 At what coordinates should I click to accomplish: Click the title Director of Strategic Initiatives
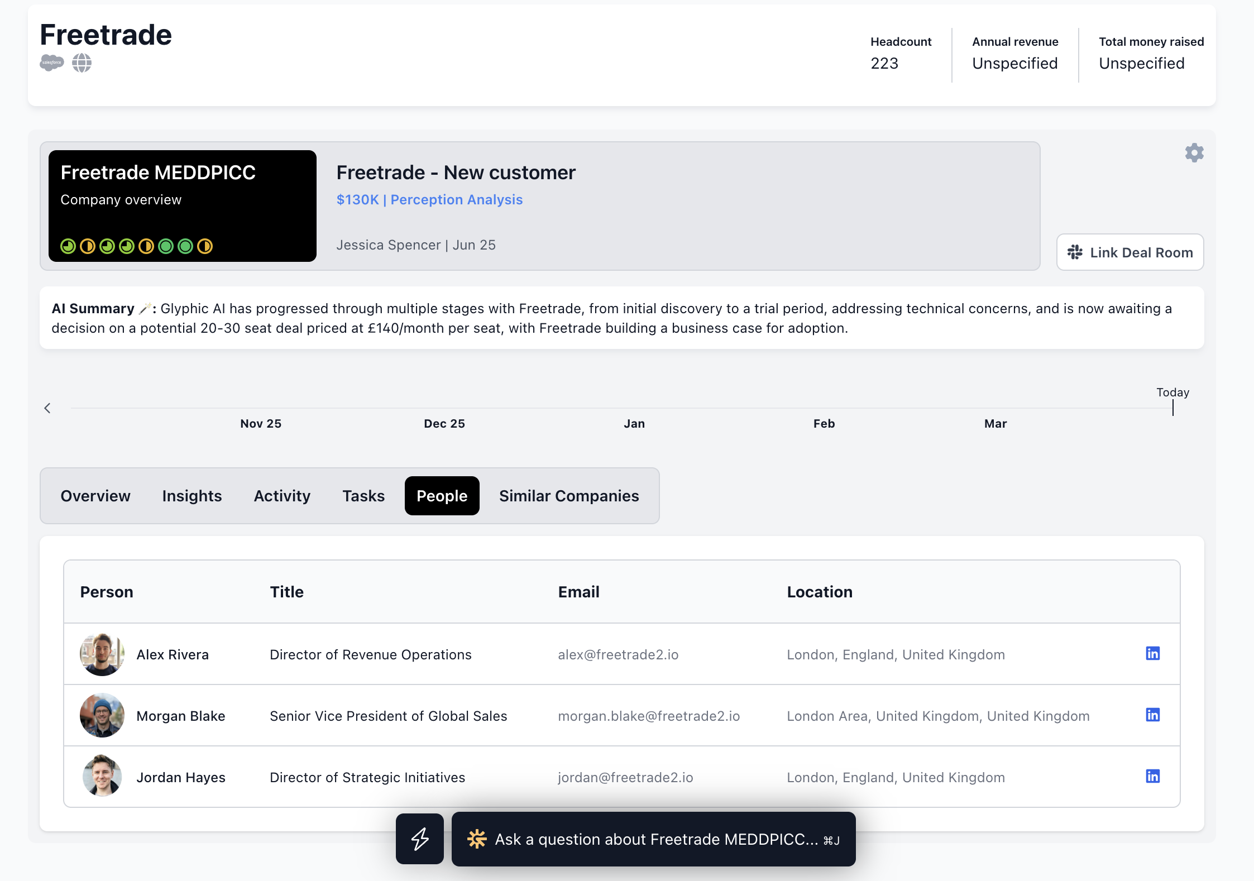tap(367, 777)
